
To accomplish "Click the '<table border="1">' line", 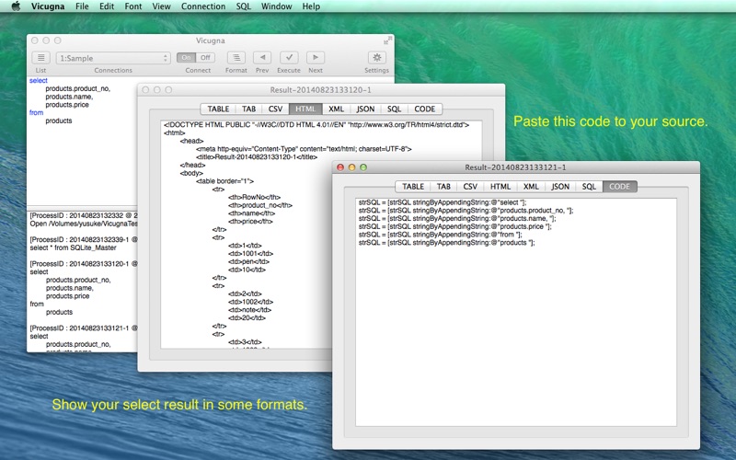I will click(224, 180).
